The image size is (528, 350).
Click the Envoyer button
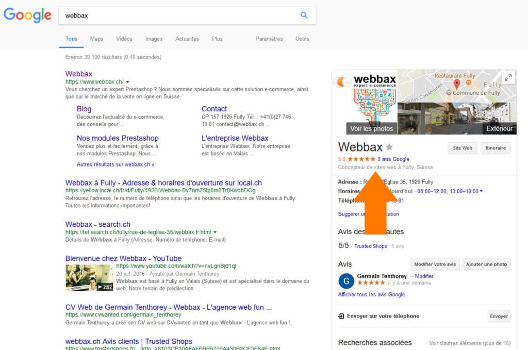[x=499, y=316]
